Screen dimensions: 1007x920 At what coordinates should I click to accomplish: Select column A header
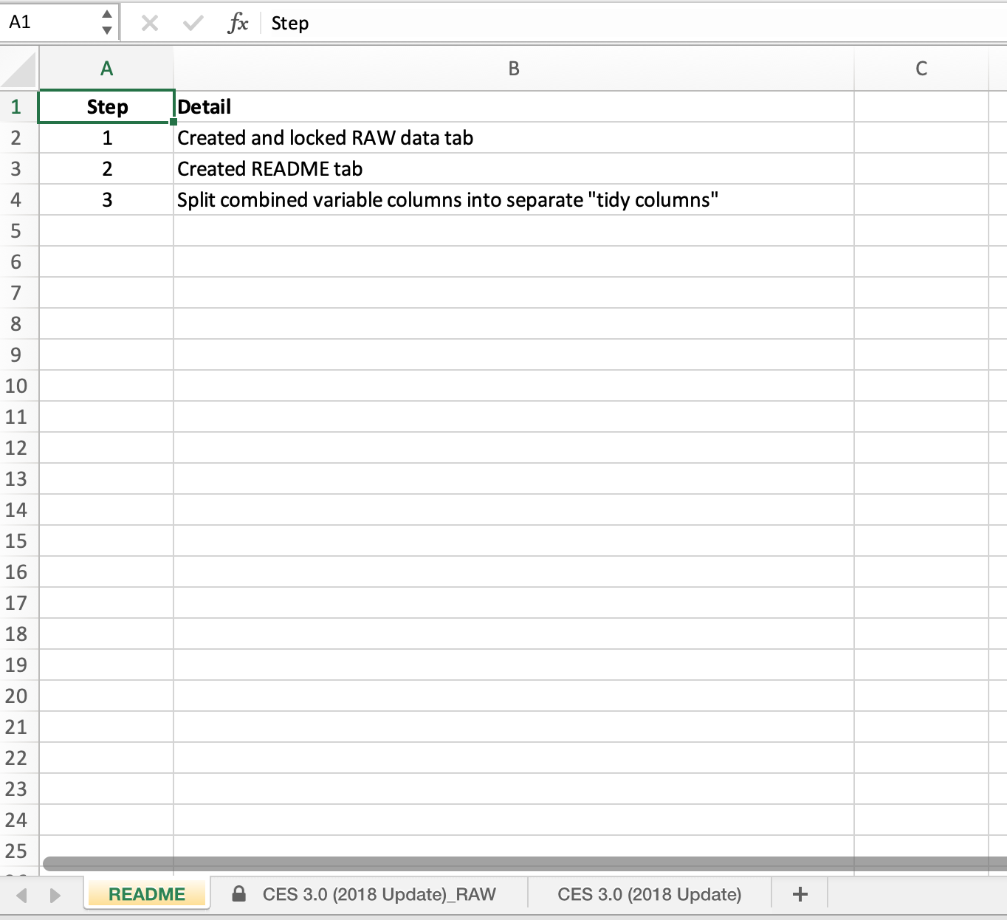click(x=106, y=69)
